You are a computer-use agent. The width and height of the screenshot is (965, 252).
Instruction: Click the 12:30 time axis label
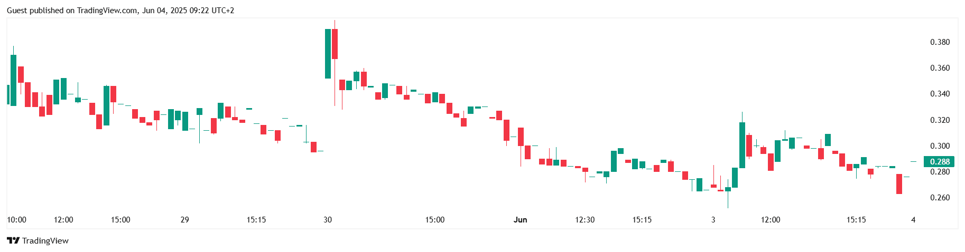click(584, 220)
